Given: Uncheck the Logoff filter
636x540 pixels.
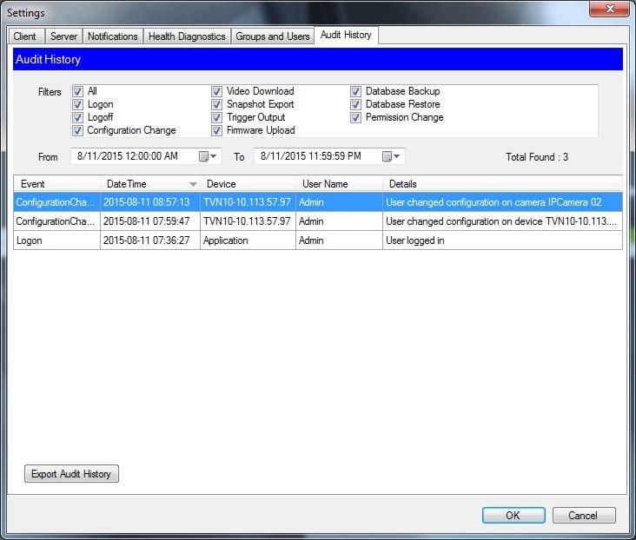Looking at the screenshot, I should [77, 117].
